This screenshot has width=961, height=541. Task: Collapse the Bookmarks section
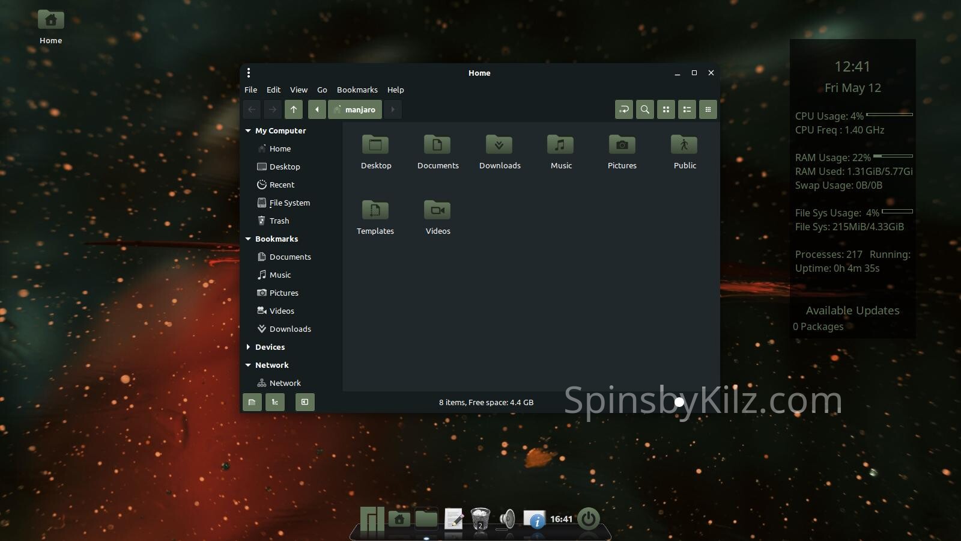click(x=248, y=239)
